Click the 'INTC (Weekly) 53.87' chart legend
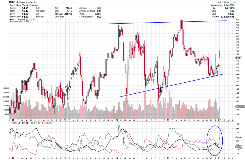 click(24, 19)
